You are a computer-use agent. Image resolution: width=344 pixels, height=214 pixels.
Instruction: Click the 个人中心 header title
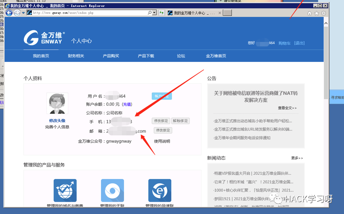tap(81, 41)
